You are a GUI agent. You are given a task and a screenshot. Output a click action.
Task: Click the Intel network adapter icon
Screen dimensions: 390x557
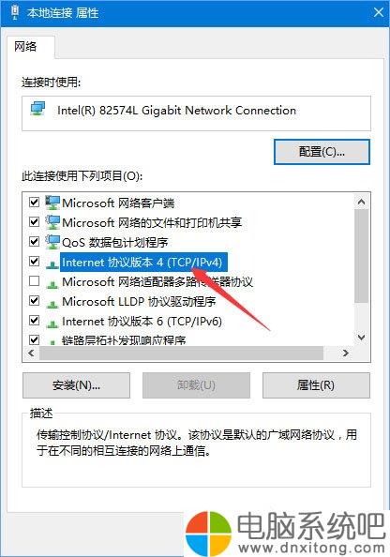pyautogui.click(x=37, y=109)
